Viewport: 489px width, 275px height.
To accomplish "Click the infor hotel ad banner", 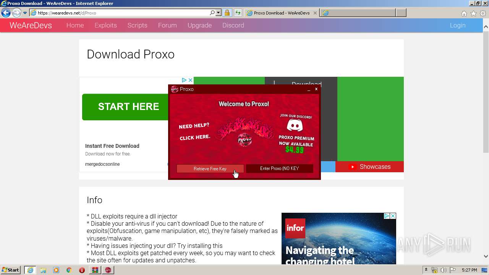I will pos(339,239).
